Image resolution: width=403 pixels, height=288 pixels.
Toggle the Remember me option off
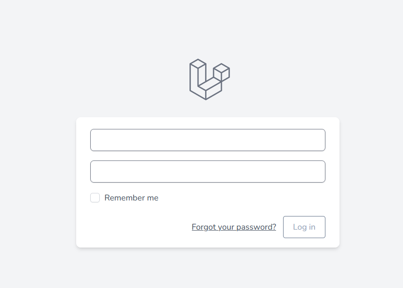click(x=95, y=198)
